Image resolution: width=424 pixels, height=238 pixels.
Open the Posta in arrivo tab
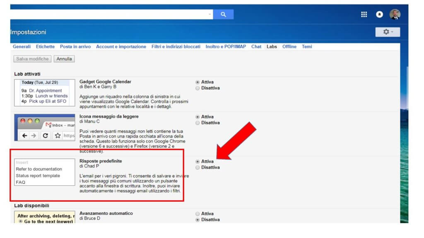click(75, 46)
